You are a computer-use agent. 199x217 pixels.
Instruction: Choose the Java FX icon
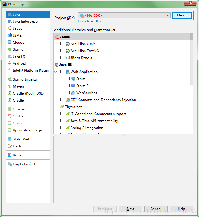click(10, 56)
